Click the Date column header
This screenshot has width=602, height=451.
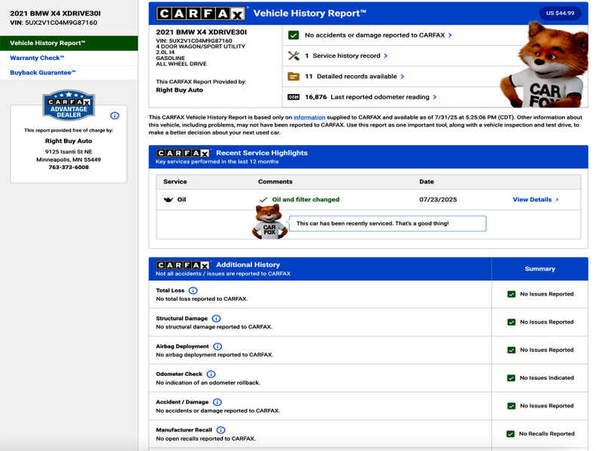tap(427, 182)
